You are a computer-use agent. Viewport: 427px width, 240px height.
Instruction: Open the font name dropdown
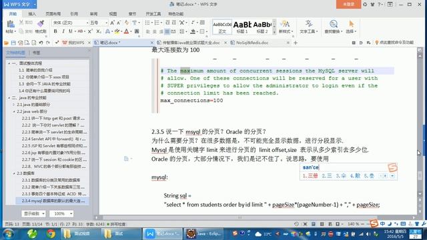[x=87, y=23]
